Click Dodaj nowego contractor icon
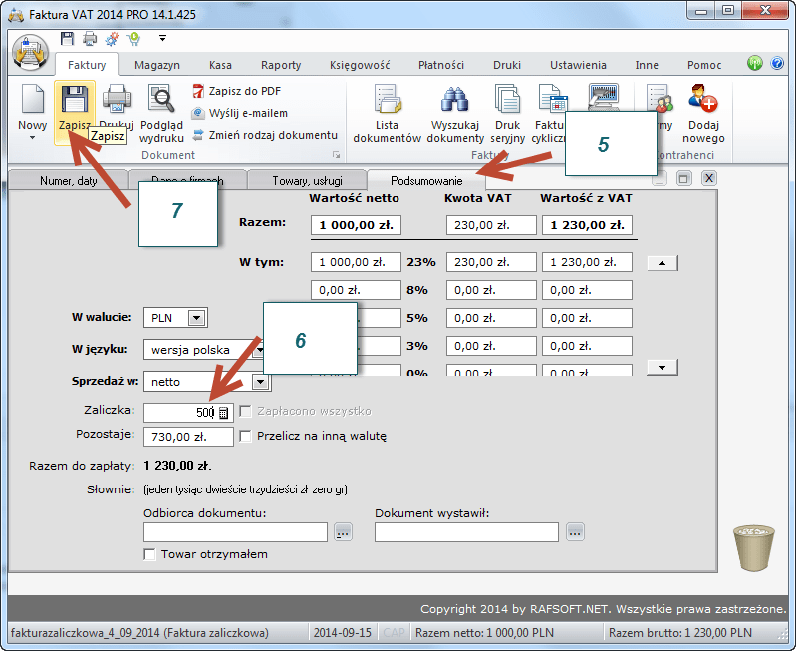The width and height of the screenshot is (796, 651). 703,98
